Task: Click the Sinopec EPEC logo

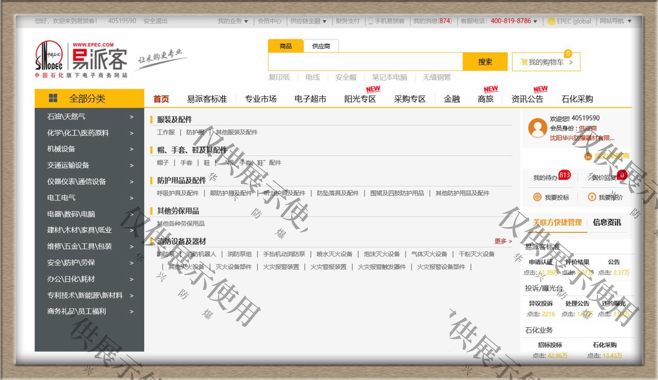Action: [x=81, y=59]
